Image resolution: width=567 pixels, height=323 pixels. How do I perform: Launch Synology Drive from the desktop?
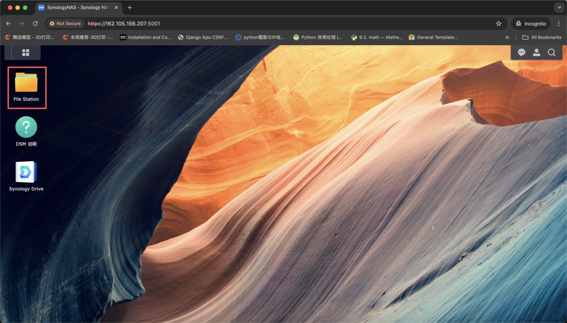(x=26, y=176)
